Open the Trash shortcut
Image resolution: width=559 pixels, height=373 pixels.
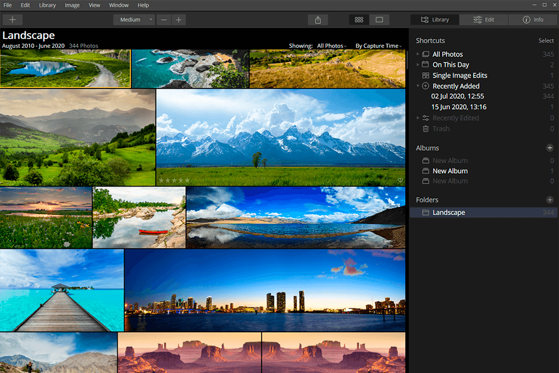point(441,129)
